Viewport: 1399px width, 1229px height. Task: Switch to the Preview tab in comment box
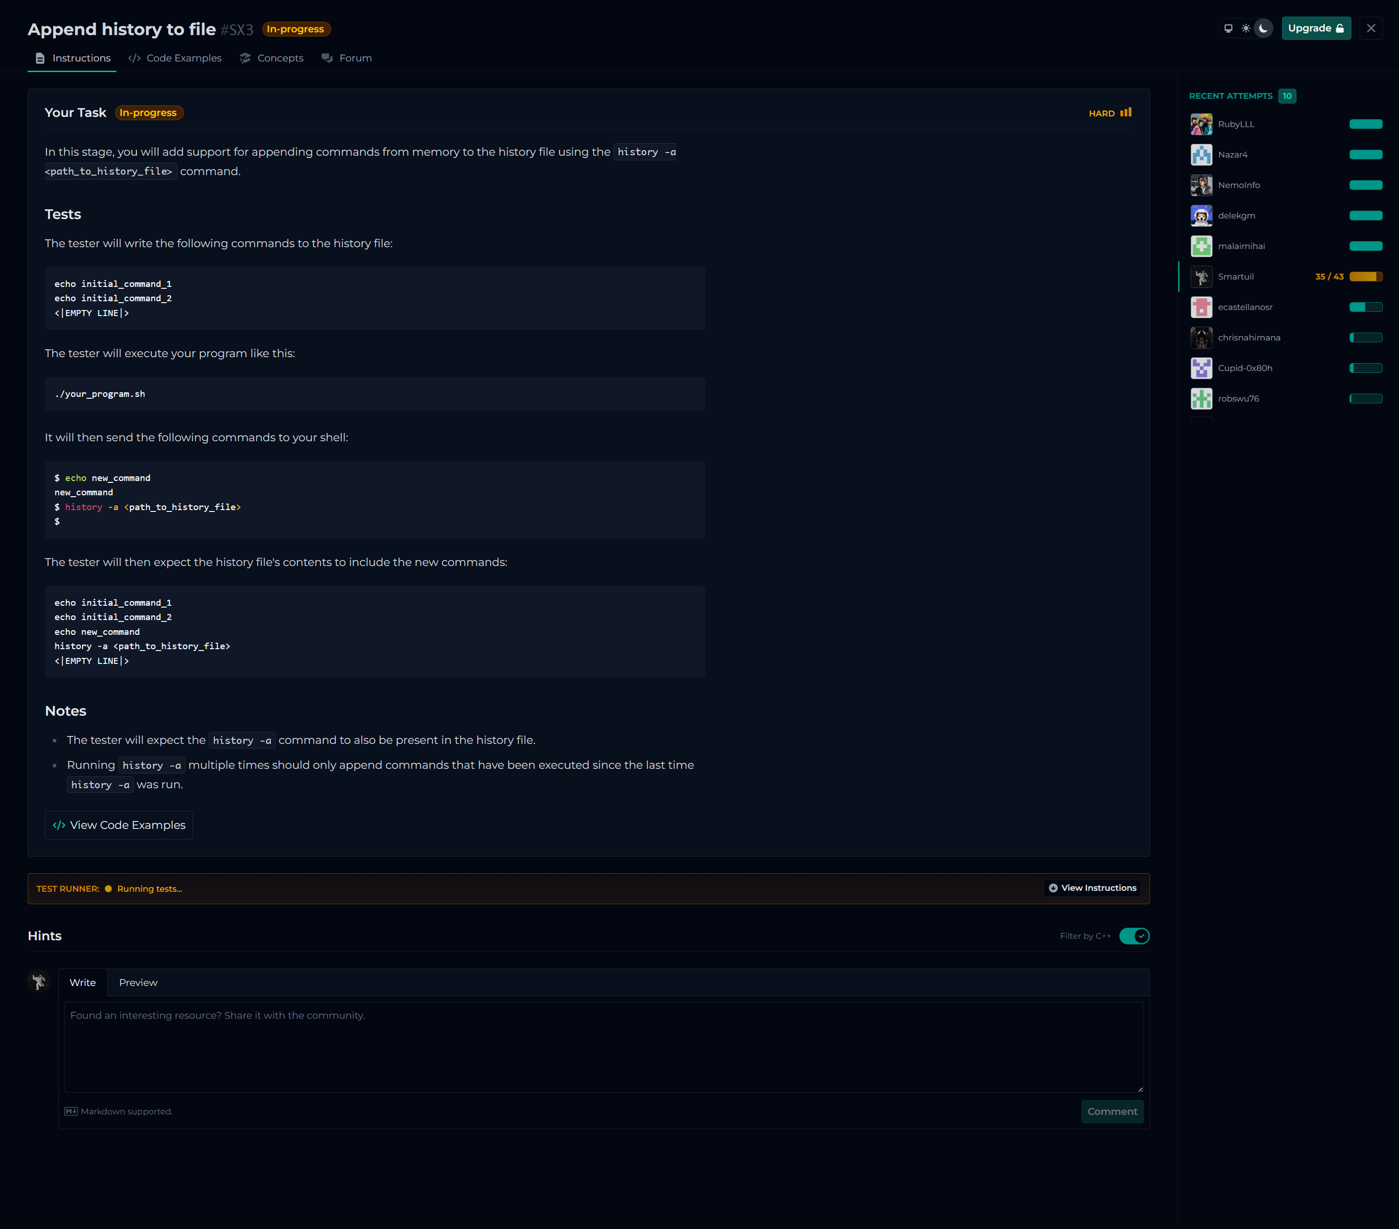tap(138, 983)
